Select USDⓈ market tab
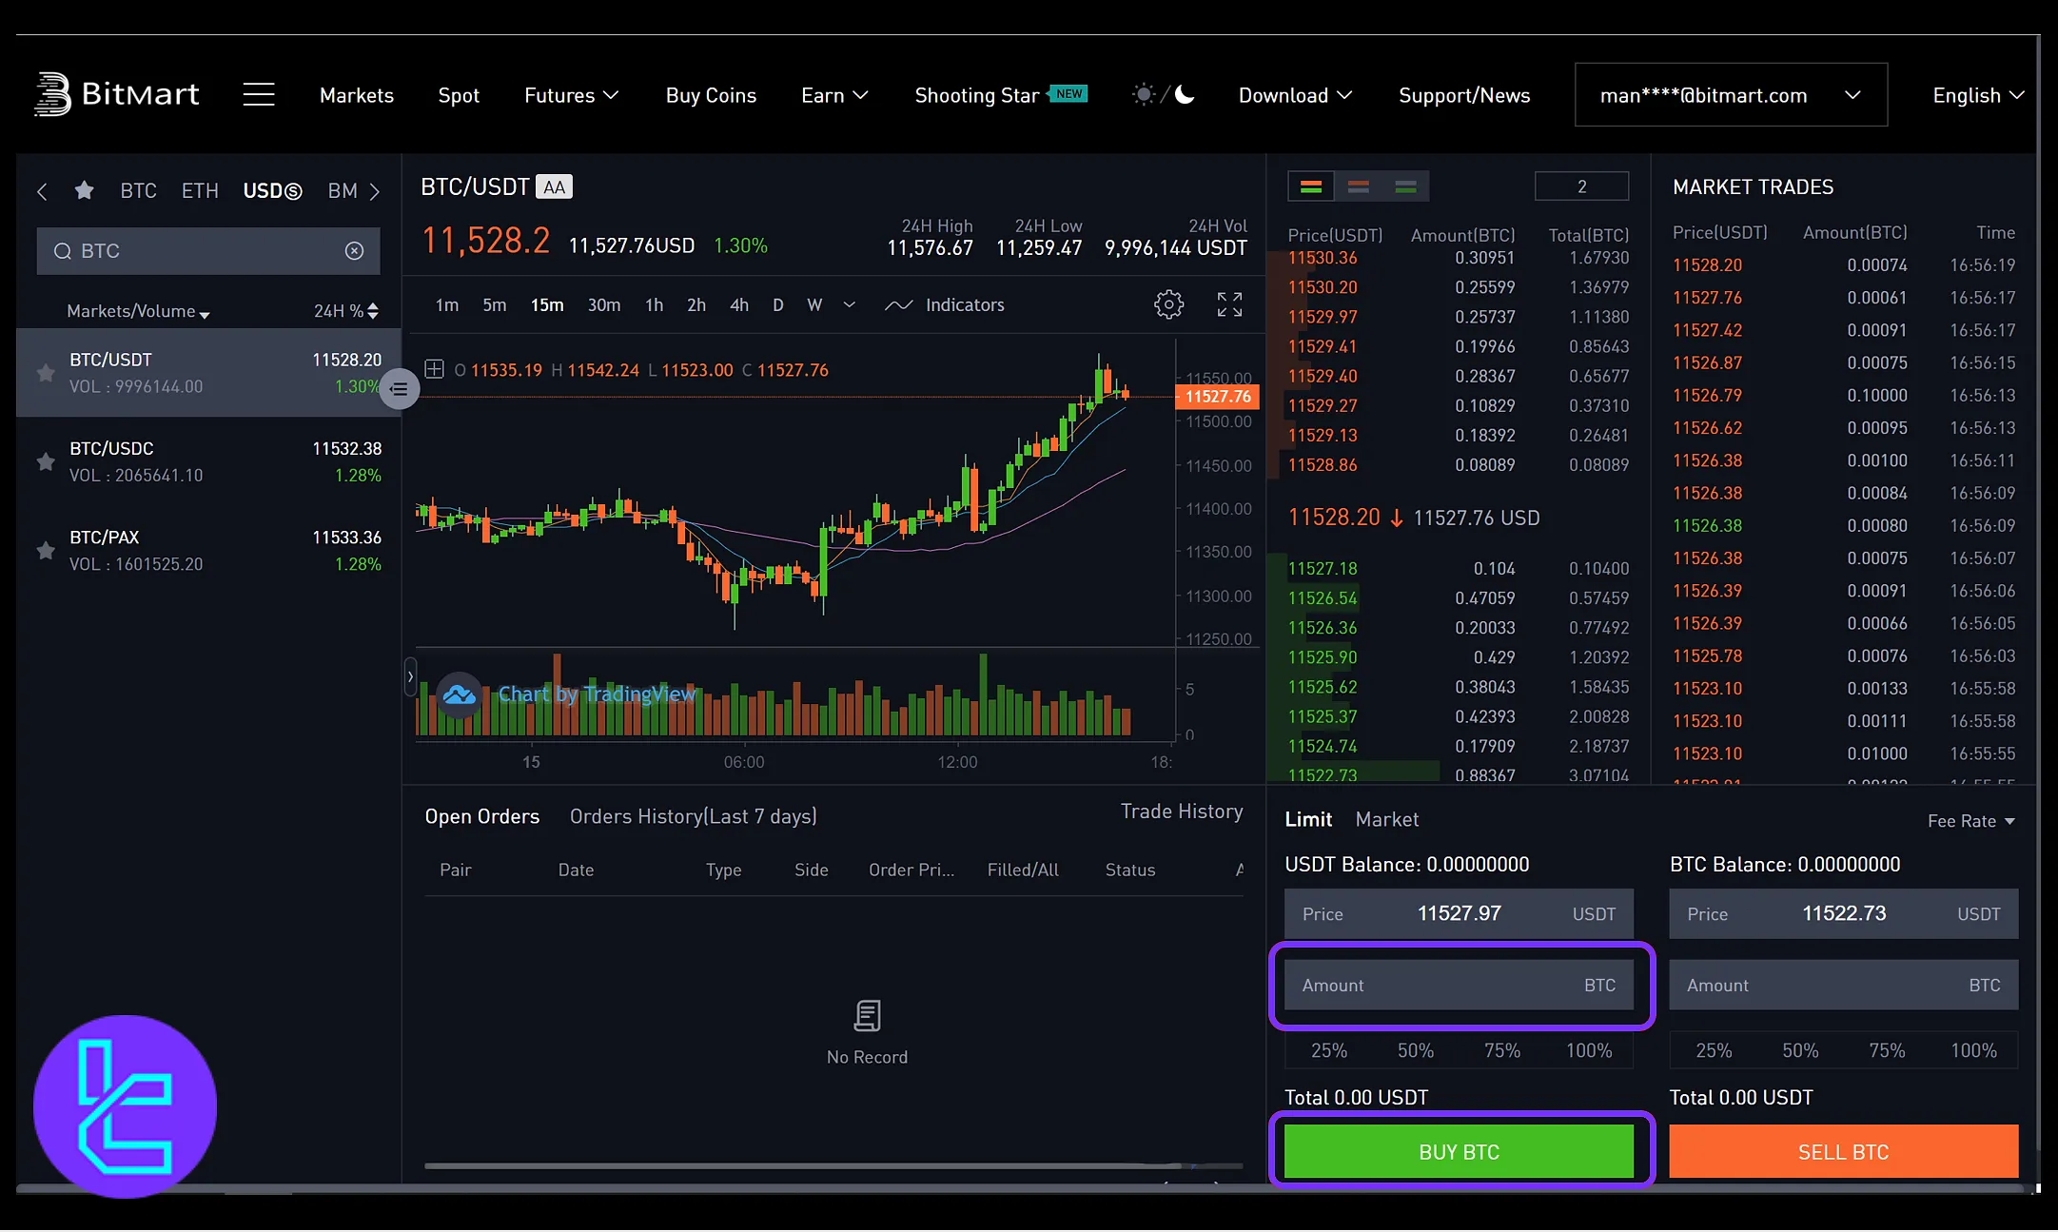This screenshot has width=2058, height=1232. coord(272,191)
